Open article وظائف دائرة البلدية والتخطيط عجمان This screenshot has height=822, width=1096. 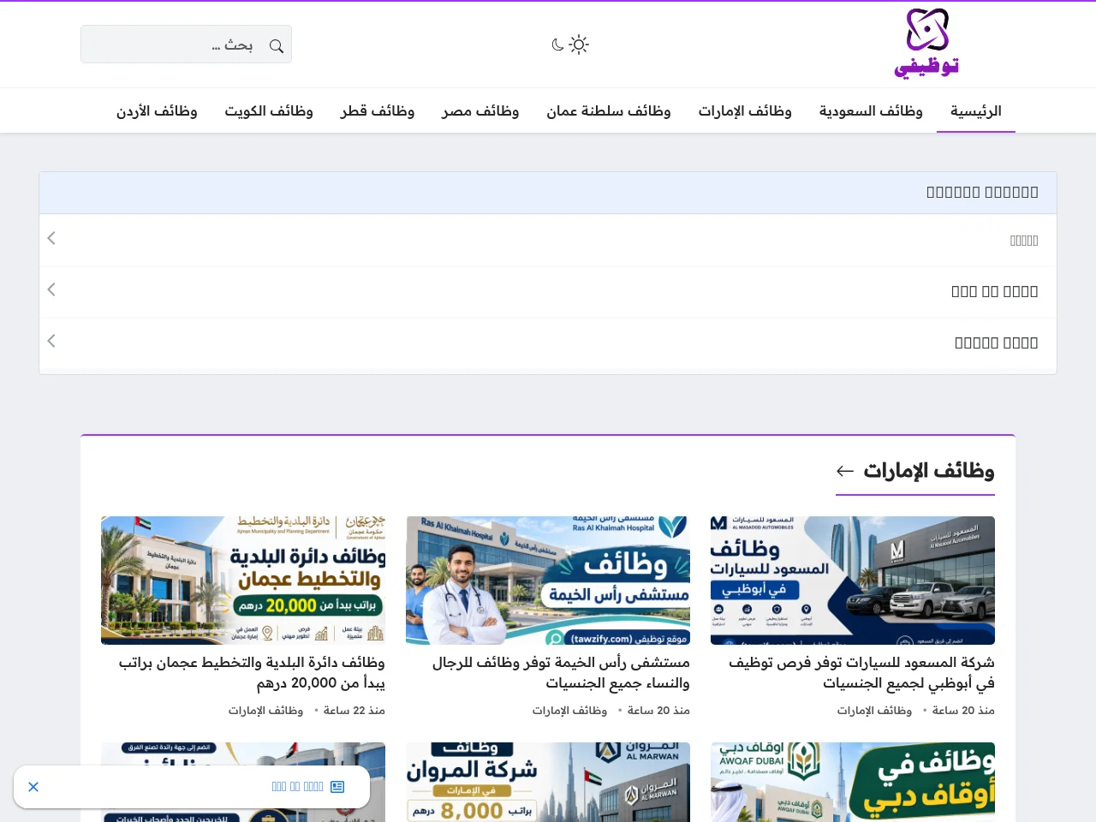tap(252, 673)
